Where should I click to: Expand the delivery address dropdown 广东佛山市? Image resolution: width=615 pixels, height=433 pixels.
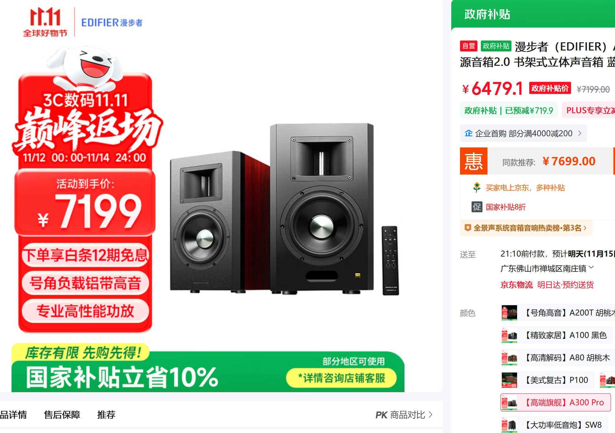click(547, 268)
